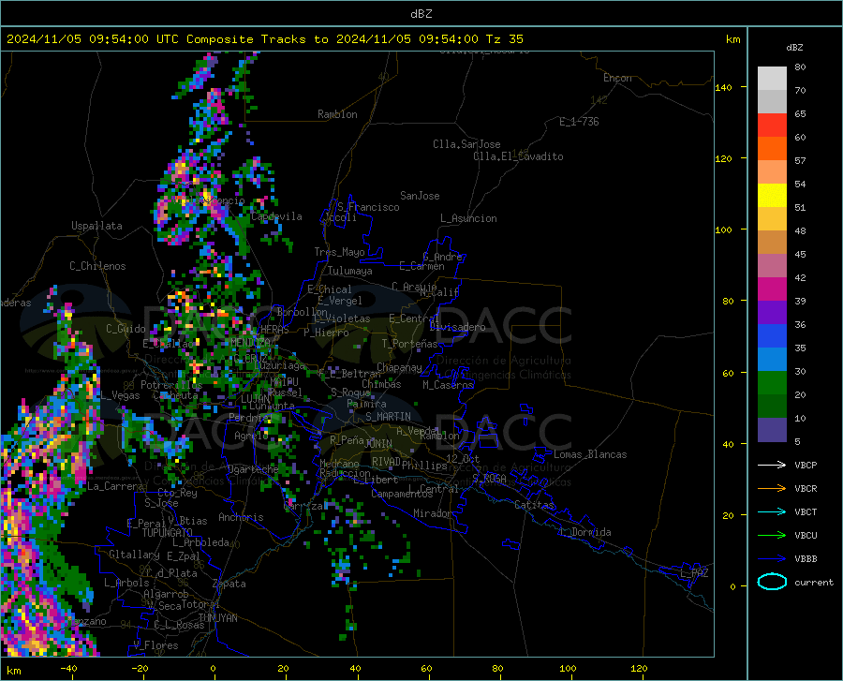
Task: Select the red 60 dBZ color swatch
Action: click(772, 126)
